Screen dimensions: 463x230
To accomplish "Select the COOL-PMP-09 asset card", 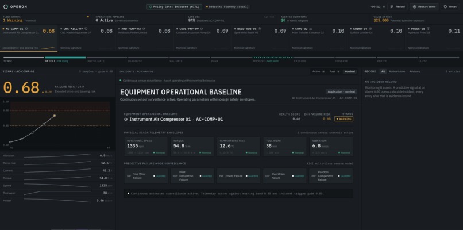I will [202, 38].
